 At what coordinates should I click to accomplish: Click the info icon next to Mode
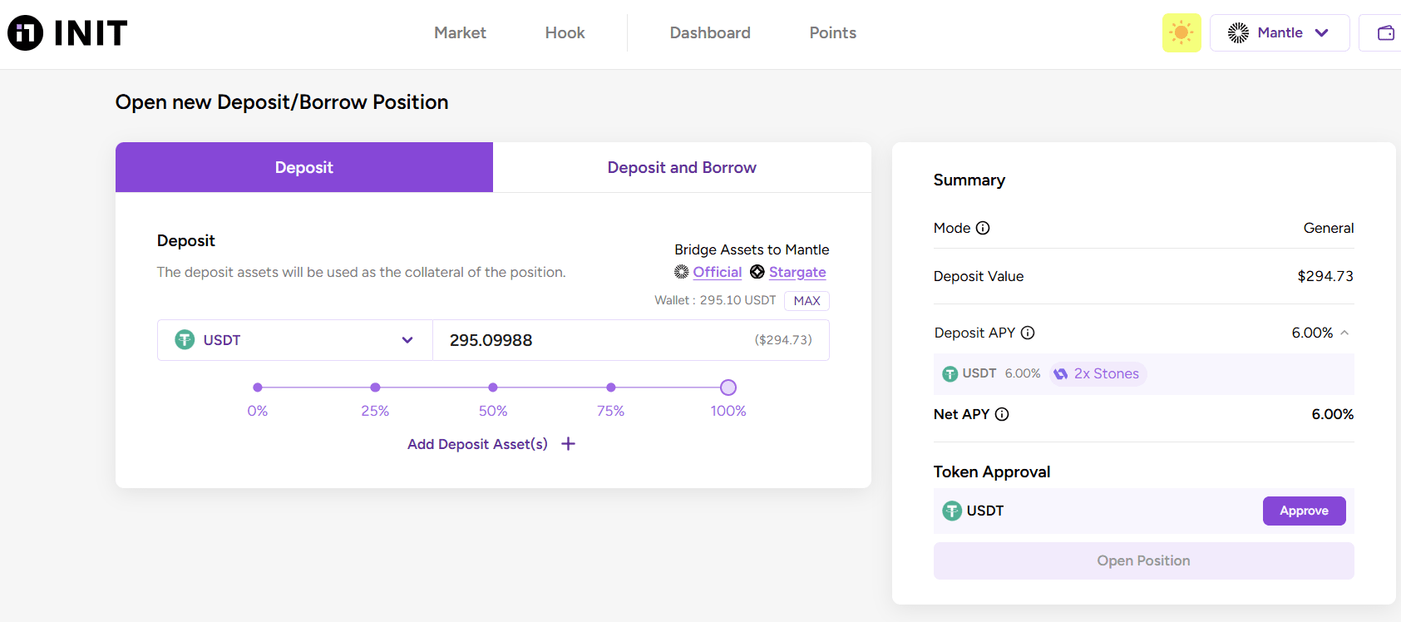[983, 228]
